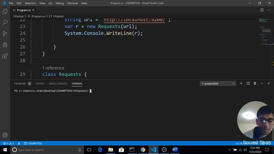Open the Debug menu

point(60,3)
